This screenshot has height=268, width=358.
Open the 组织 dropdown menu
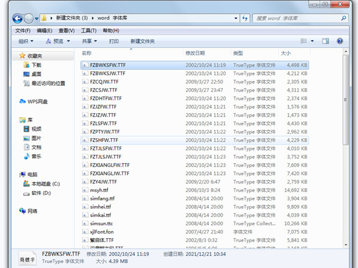click(x=26, y=41)
